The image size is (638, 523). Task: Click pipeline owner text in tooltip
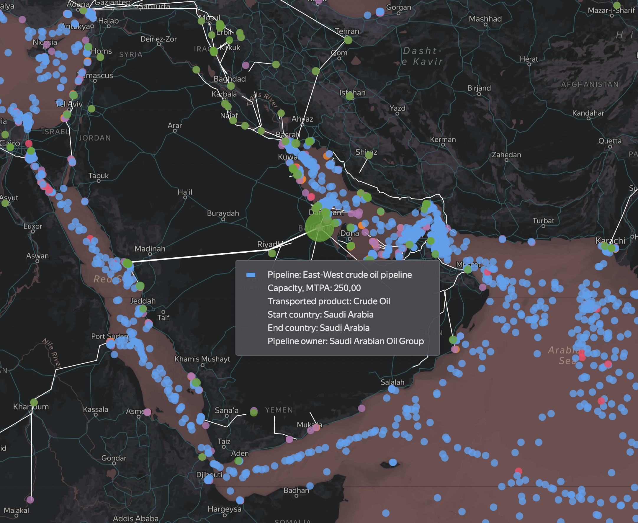pyautogui.click(x=346, y=341)
